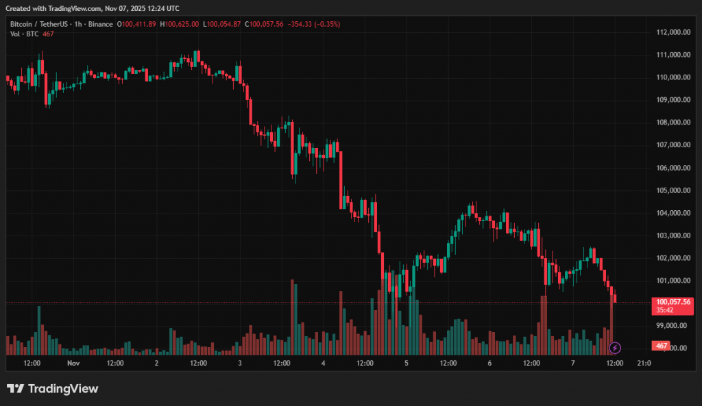The image size is (702, 406).
Task: Click the Vol · BTC indicator label
Action: coord(24,34)
